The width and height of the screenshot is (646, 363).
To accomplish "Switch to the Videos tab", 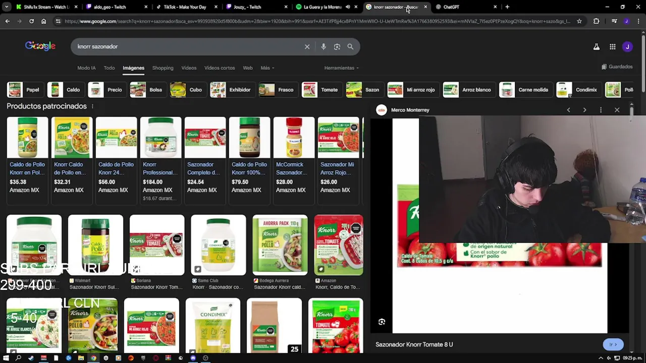I will pyautogui.click(x=189, y=68).
